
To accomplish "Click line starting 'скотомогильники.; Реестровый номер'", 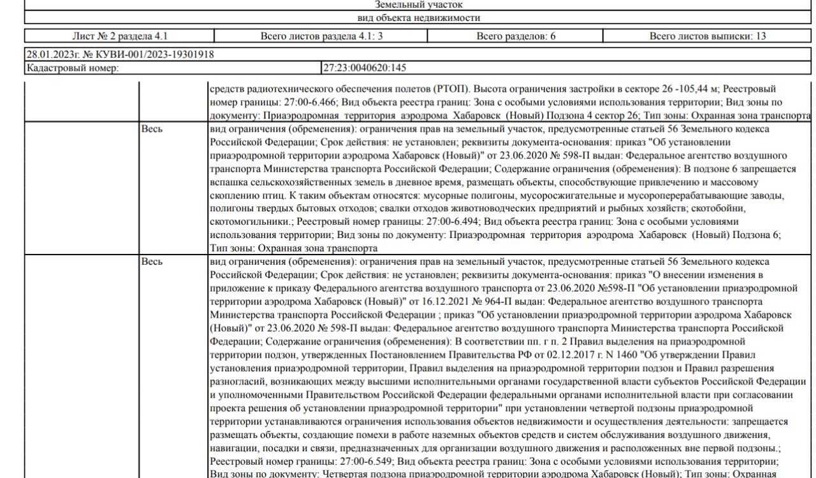I will 474,221.
